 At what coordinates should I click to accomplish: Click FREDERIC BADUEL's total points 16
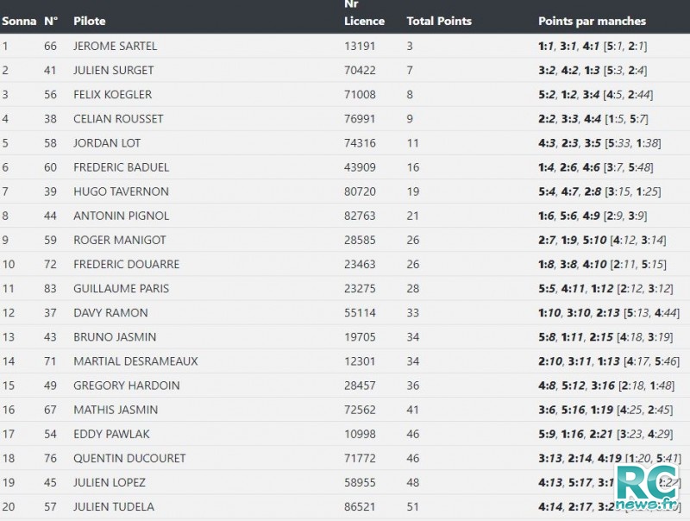(x=413, y=167)
